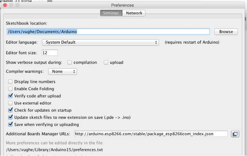The height and width of the screenshot is (156, 247).
Task: Enable verbose output during compilation
Action: (x=69, y=63)
